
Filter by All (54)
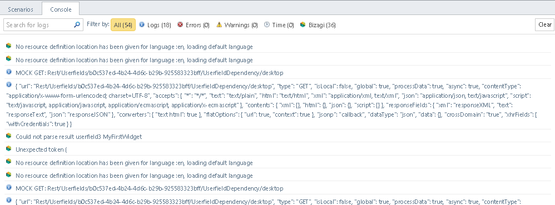(123, 25)
